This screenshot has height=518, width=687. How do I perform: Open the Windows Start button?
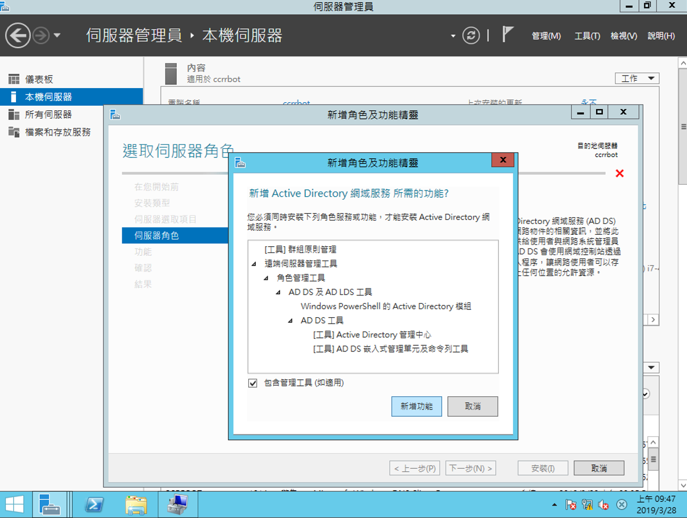click(14, 504)
